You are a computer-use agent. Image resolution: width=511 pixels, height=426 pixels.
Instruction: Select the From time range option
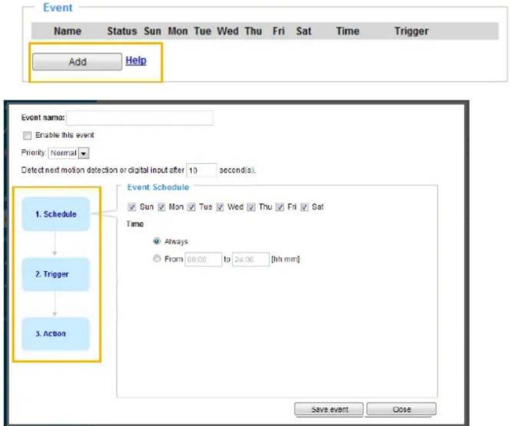(157, 258)
